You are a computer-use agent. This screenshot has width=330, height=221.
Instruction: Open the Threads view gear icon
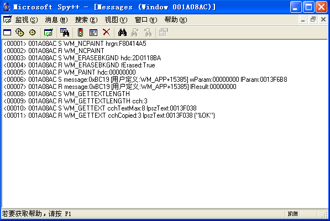point(33,33)
